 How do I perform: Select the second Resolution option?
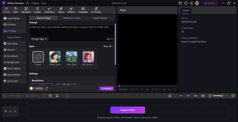pos(66,84)
